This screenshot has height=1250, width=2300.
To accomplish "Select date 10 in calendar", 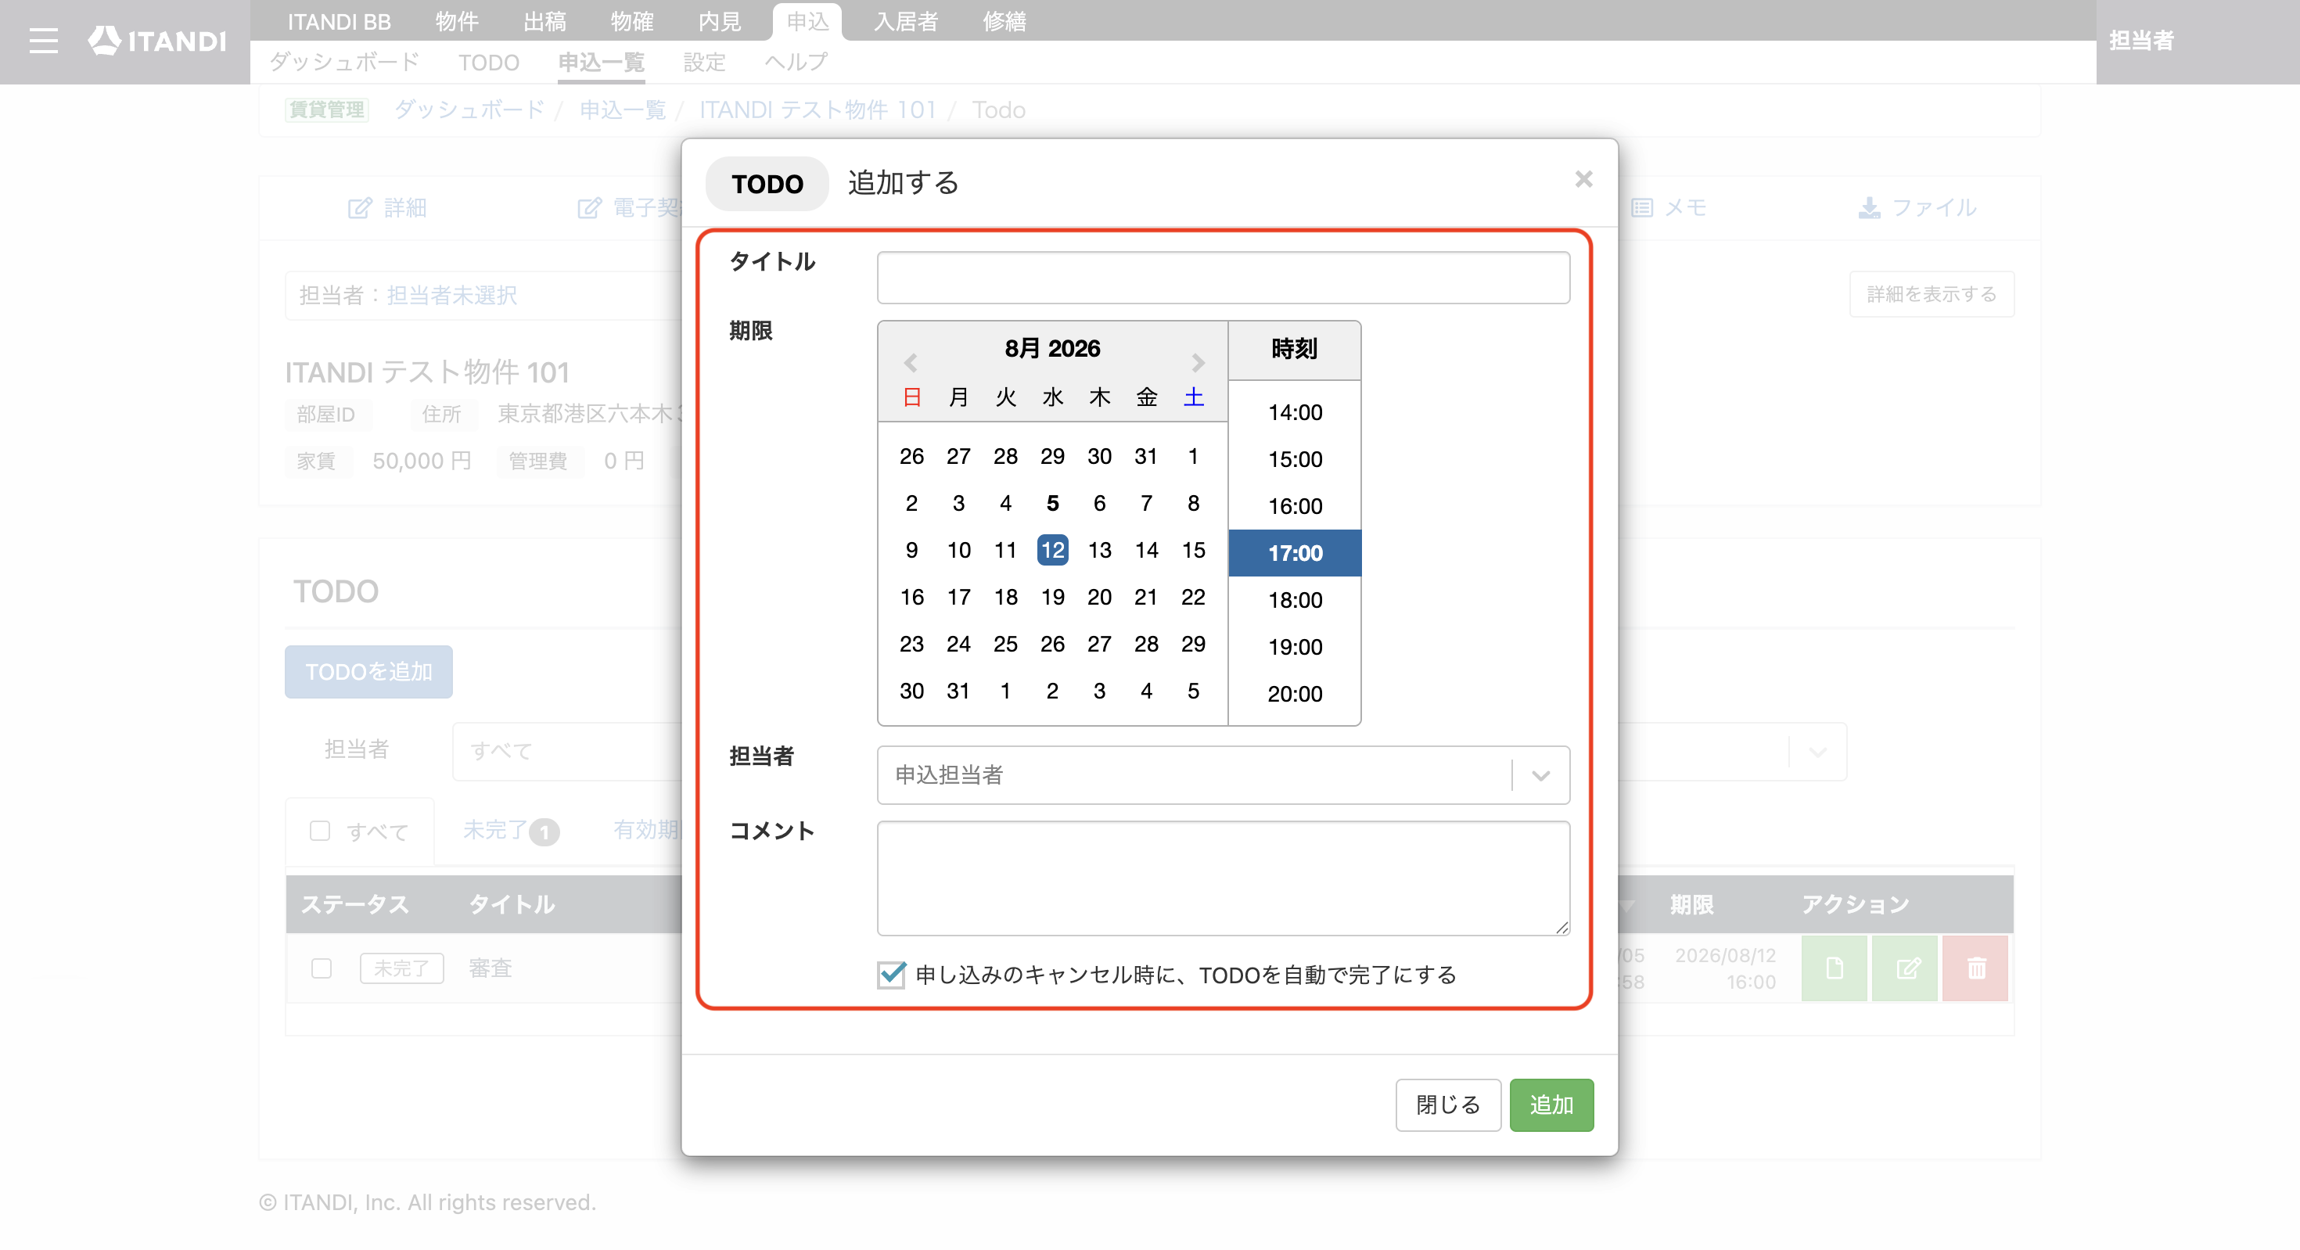I will click(958, 550).
